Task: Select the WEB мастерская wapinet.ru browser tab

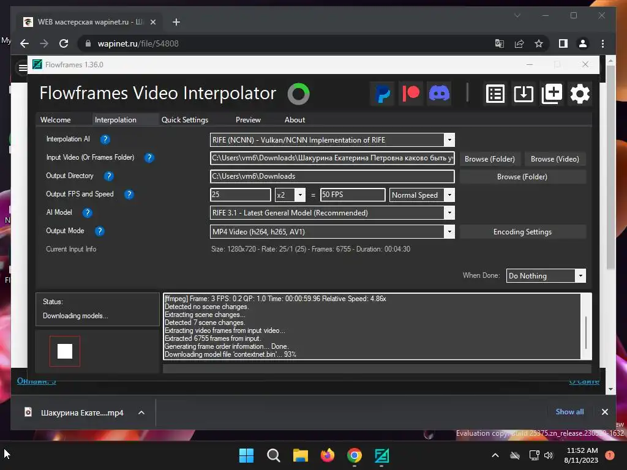Action: pyautogui.click(x=90, y=22)
